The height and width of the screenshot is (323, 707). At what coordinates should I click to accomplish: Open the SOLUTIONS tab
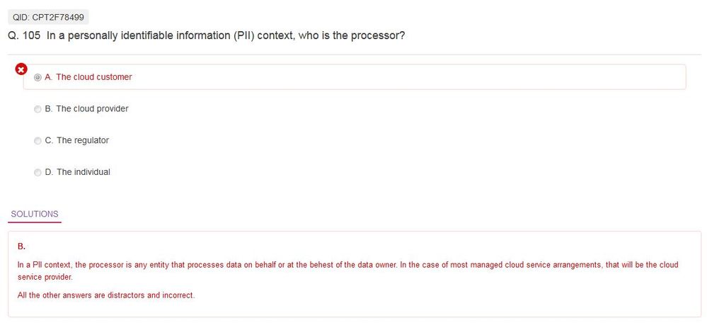(35, 214)
